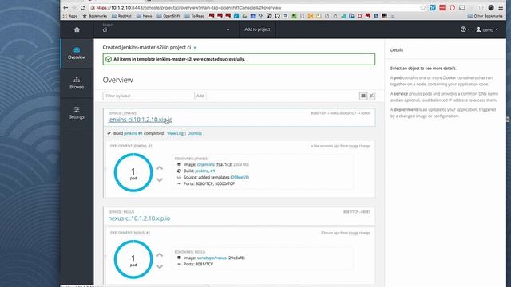Screen dimensions: 511x287
Task: Open nexus-ci.10.1.2.10.xip.io route link
Action: (x=139, y=218)
